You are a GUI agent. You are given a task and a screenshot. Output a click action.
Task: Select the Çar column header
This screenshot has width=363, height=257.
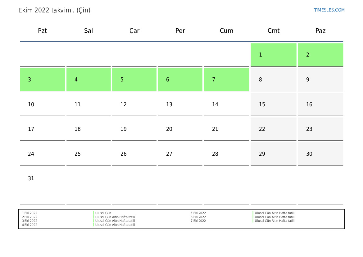click(134, 31)
